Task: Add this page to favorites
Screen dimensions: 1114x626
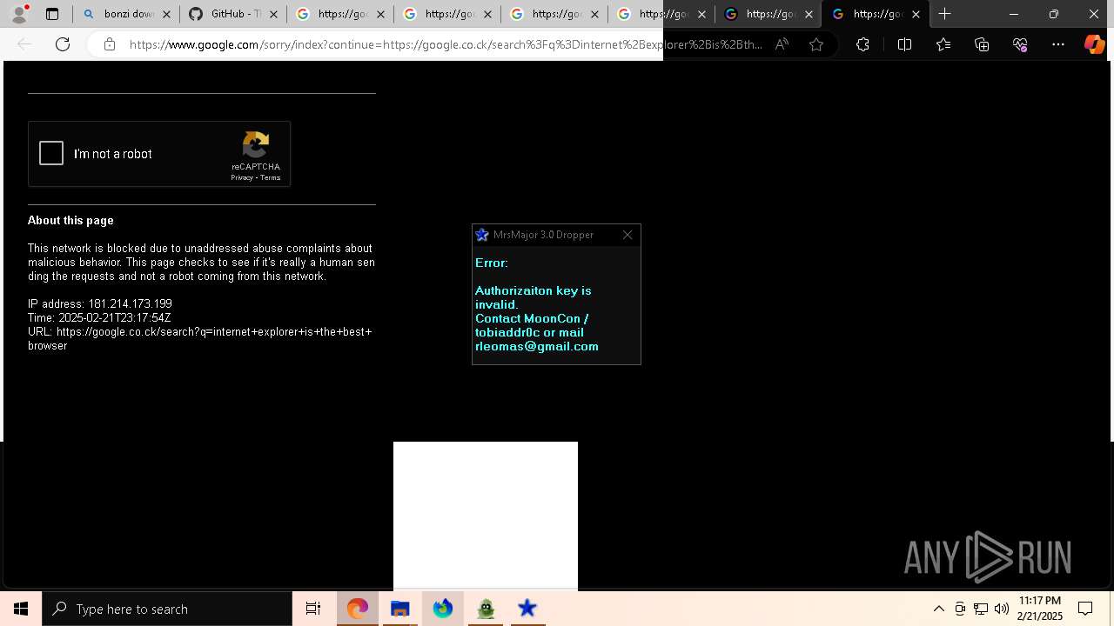Action: (x=816, y=44)
